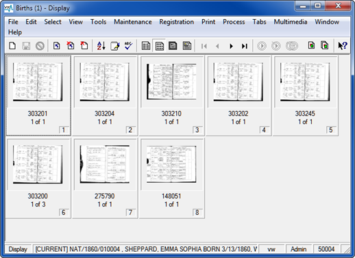This screenshot has height=258, width=355.
Task: Click the single green-page document icon
Action: coord(311,45)
